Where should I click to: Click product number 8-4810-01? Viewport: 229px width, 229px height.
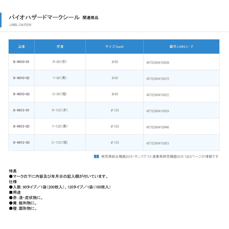(21, 62)
